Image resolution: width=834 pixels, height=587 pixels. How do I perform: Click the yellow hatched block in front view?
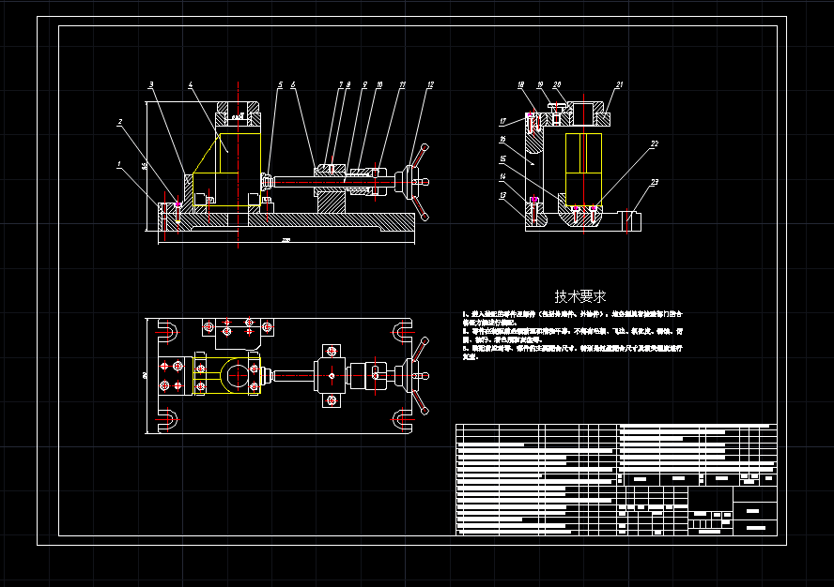225,170
